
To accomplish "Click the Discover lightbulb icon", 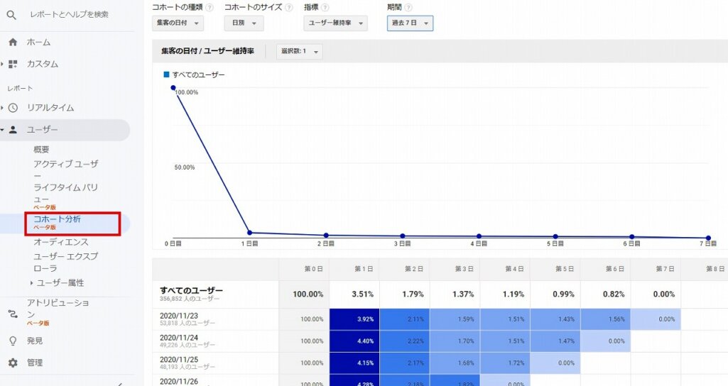I will (x=13, y=341).
